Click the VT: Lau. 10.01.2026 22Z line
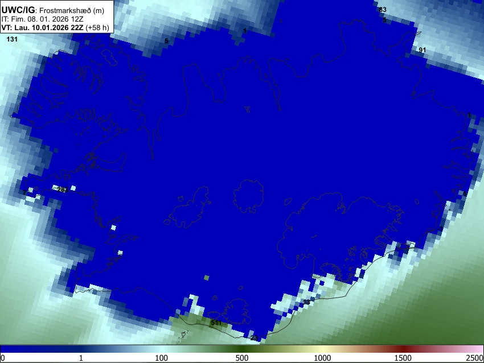 55,27
